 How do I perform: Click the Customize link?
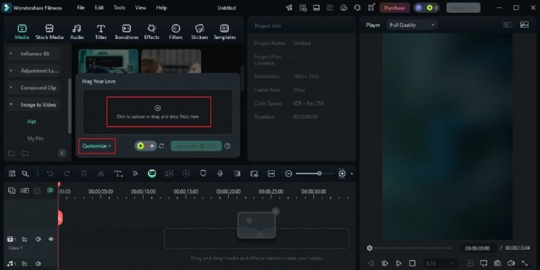coord(96,145)
